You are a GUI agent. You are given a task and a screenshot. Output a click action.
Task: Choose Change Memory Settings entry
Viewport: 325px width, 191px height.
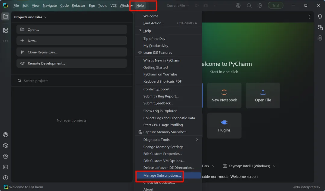168,147
